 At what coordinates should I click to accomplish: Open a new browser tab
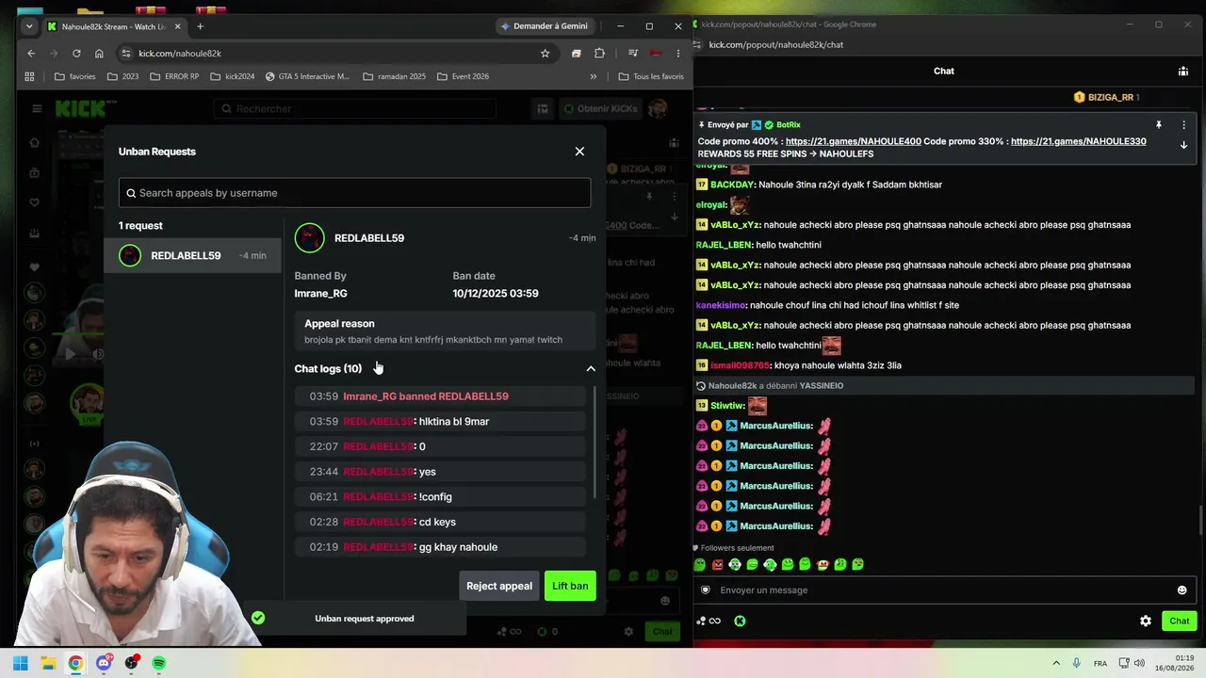pyautogui.click(x=200, y=26)
